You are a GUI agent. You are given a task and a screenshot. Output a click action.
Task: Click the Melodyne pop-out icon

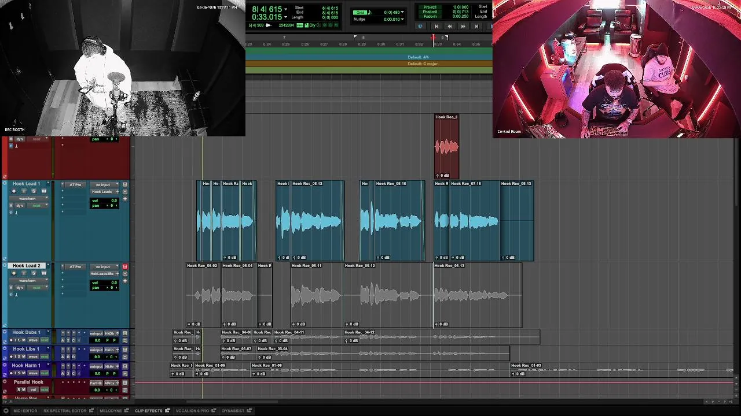tap(126, 411)
